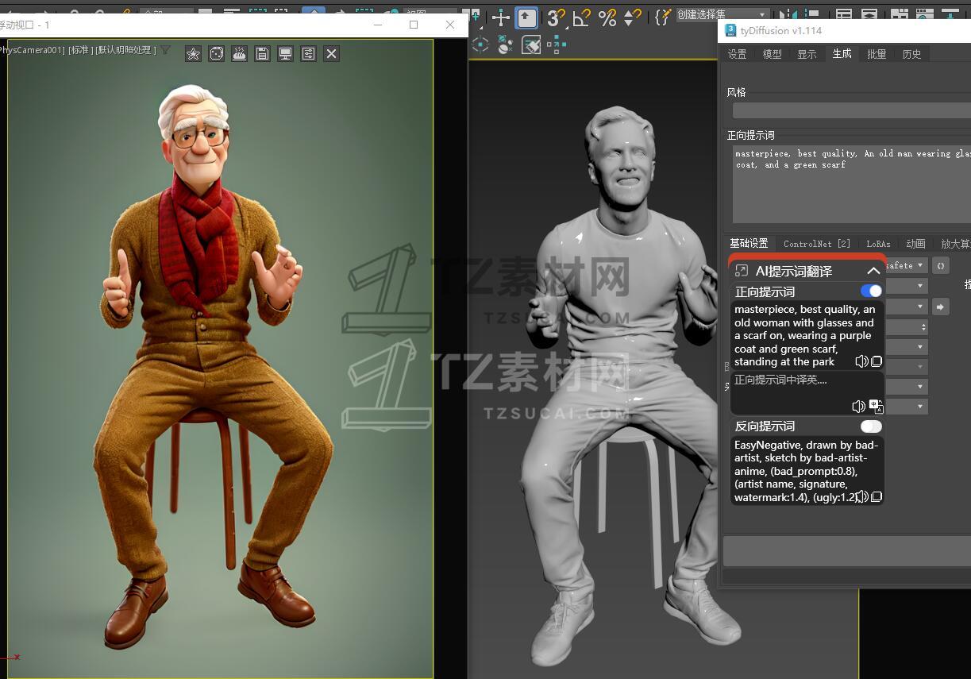Open the ControlNet [2] tab

[817, 244]
